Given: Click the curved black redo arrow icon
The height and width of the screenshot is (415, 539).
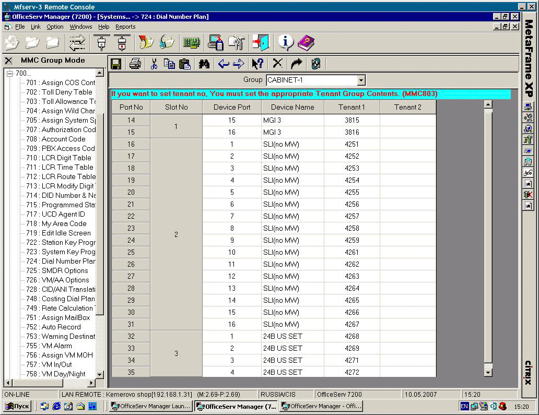Looking at the screenshot, I should 297,64.
